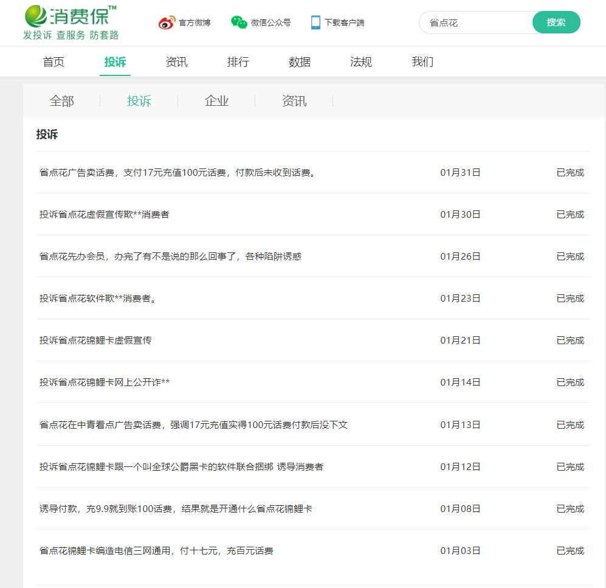Viewport: 606px width, 588px height.
Task: Open complaint 省点花在中青看点广告卖话费
Action: pyautogui.click(x=194, y=425)
